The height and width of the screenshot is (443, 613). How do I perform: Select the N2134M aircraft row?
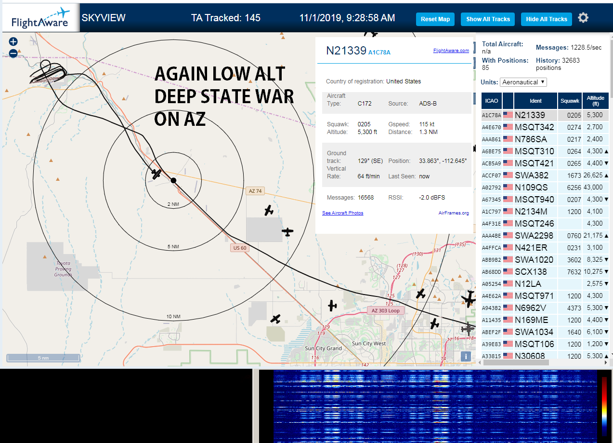point(545,212)
